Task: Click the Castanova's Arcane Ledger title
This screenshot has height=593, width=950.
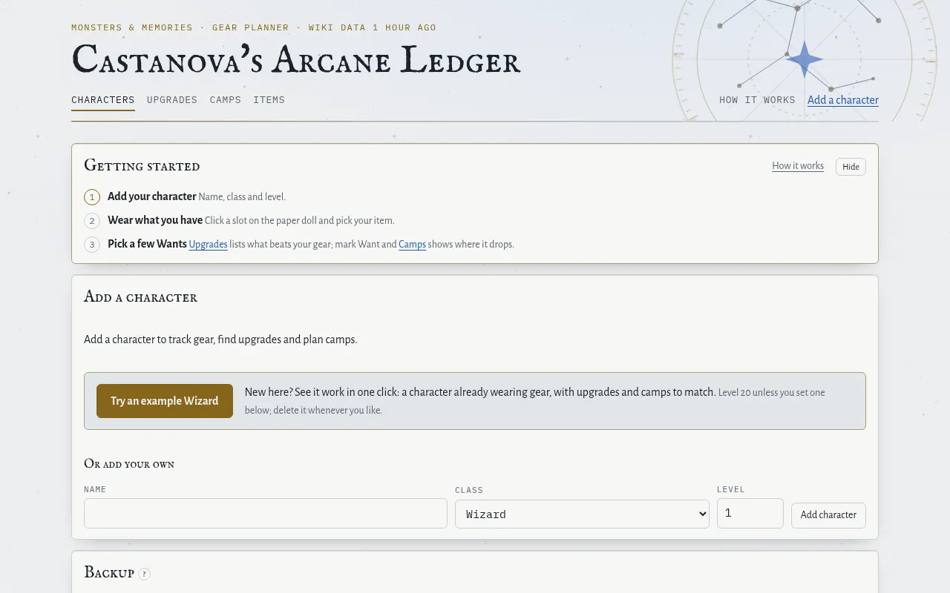Action: click(x=296, y=59)
